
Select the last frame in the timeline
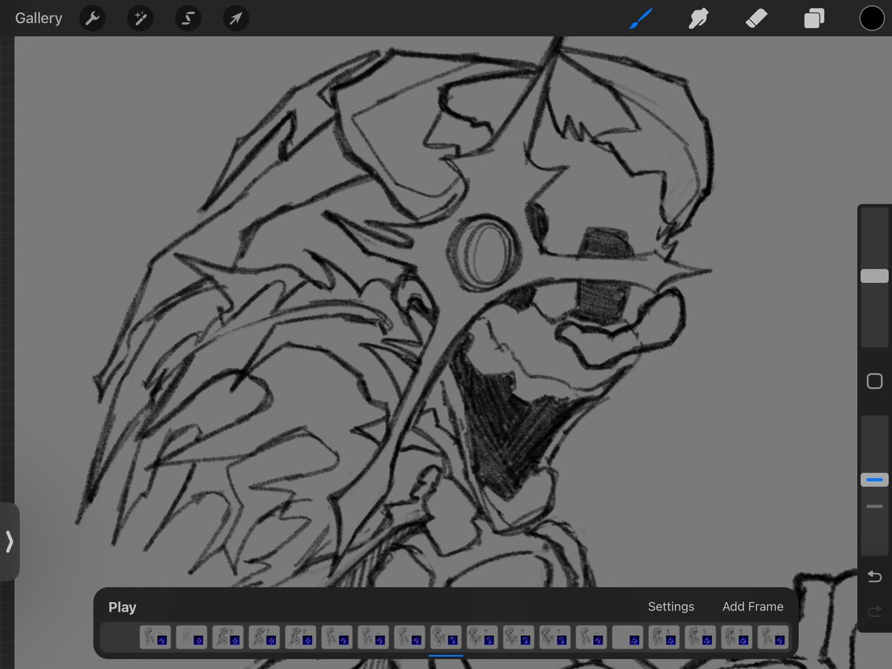pos(773,638)
